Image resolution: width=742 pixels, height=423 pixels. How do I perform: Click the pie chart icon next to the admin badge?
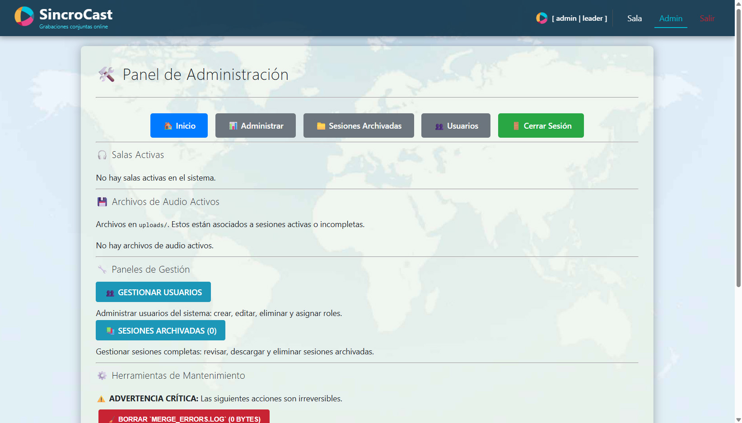click(x=541, y=18)
